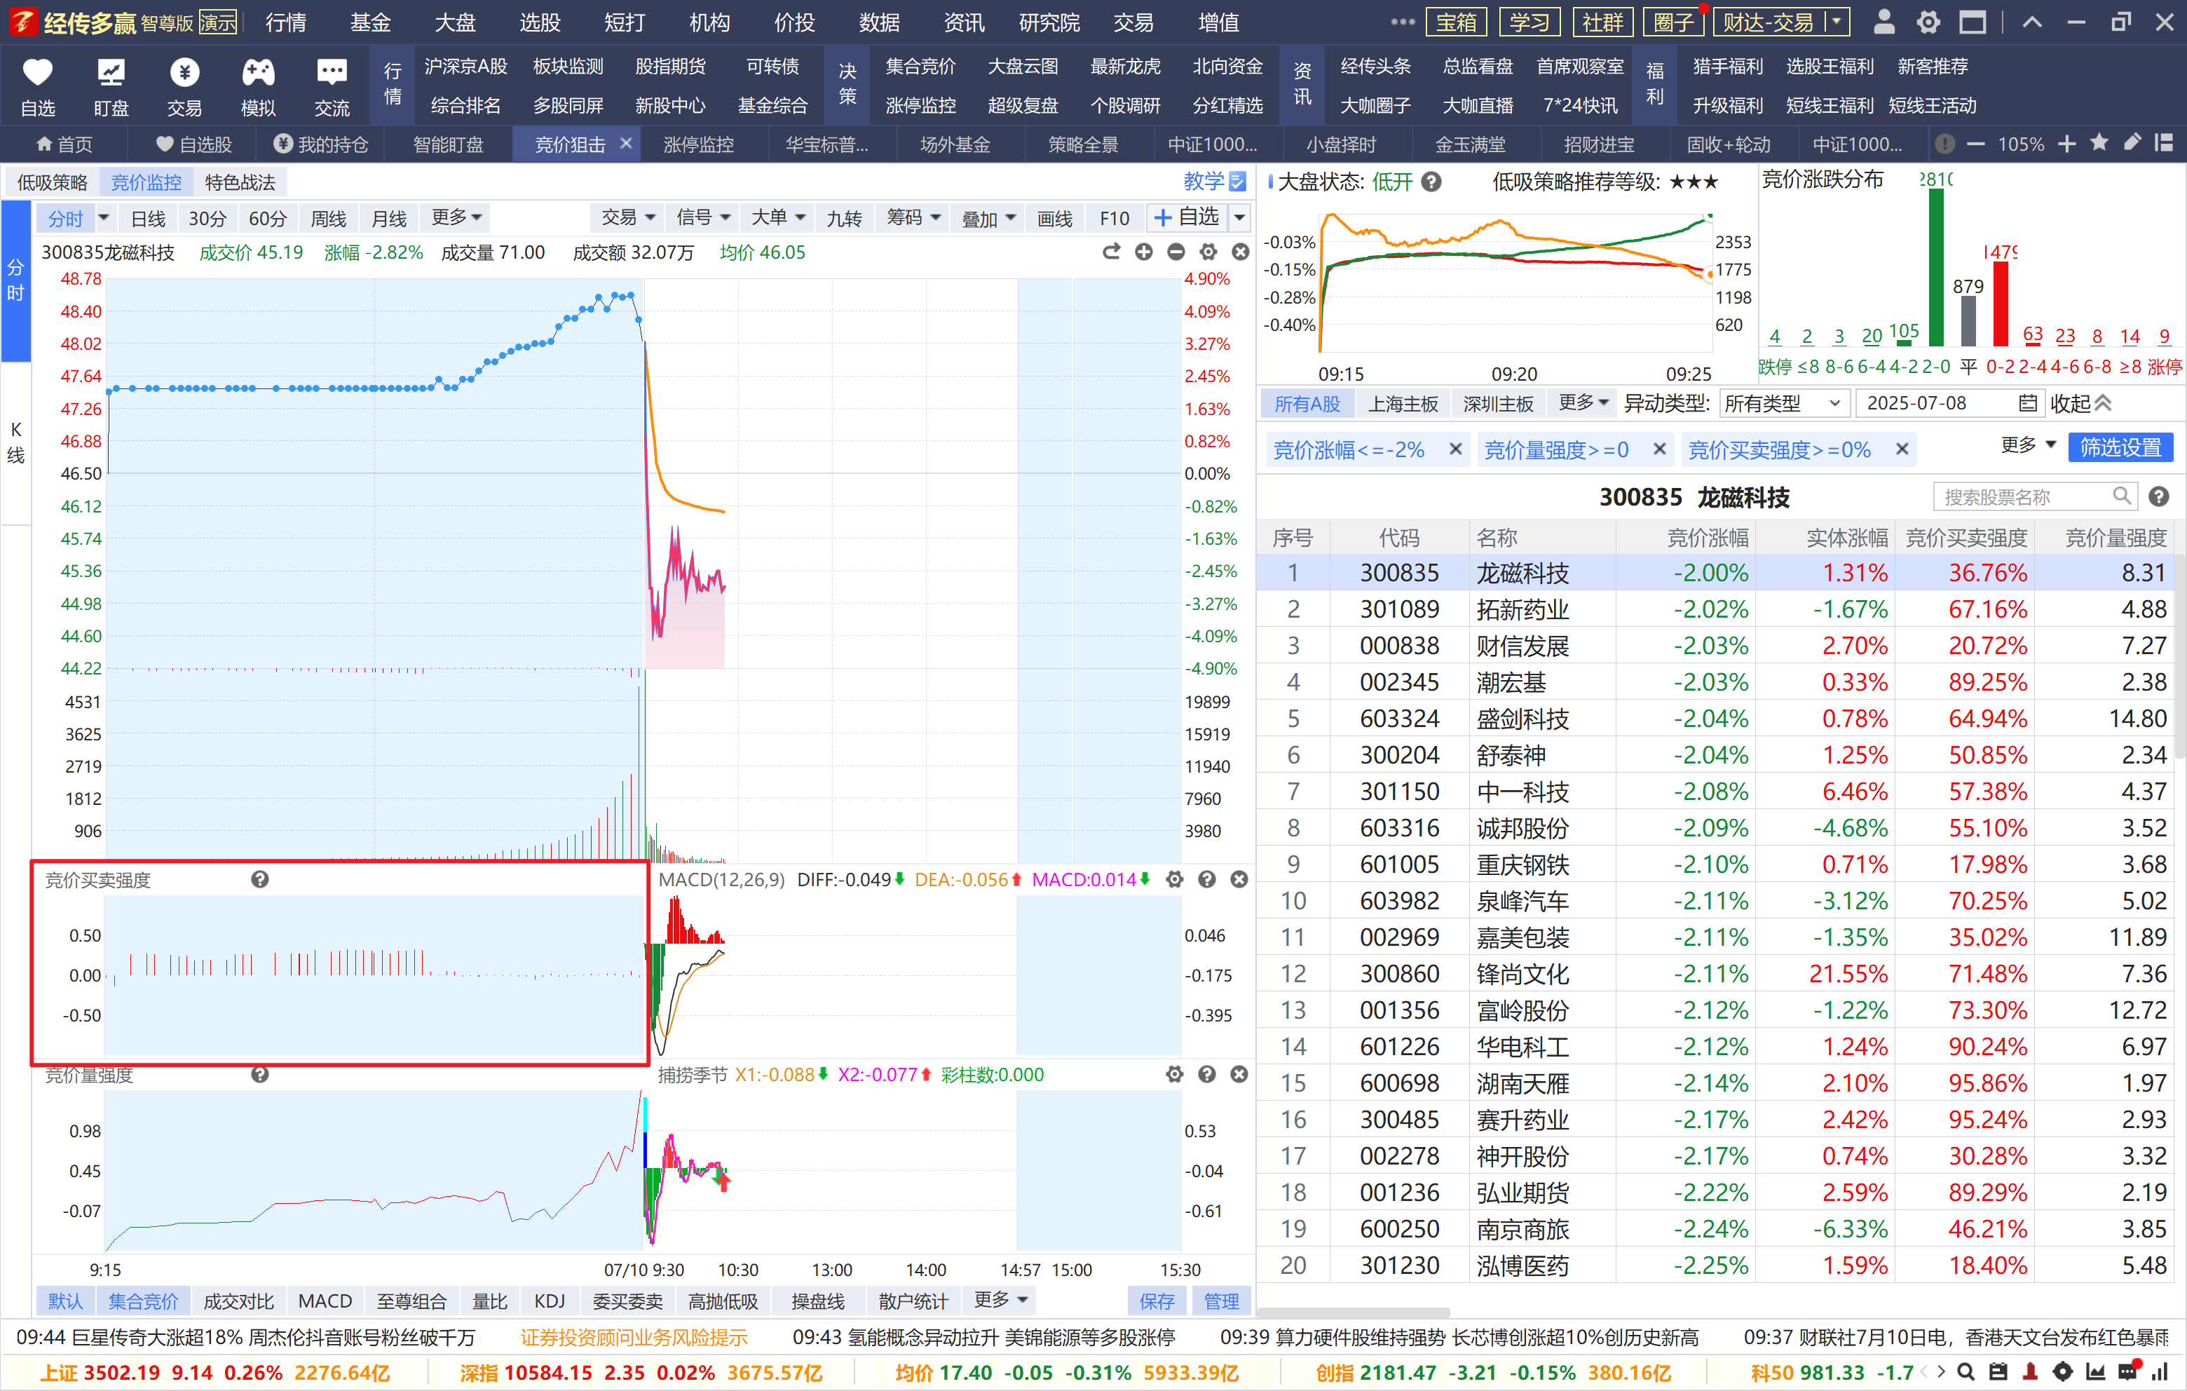
Task: Open help for 竞价量强度 indicator
Action: 260,1074
